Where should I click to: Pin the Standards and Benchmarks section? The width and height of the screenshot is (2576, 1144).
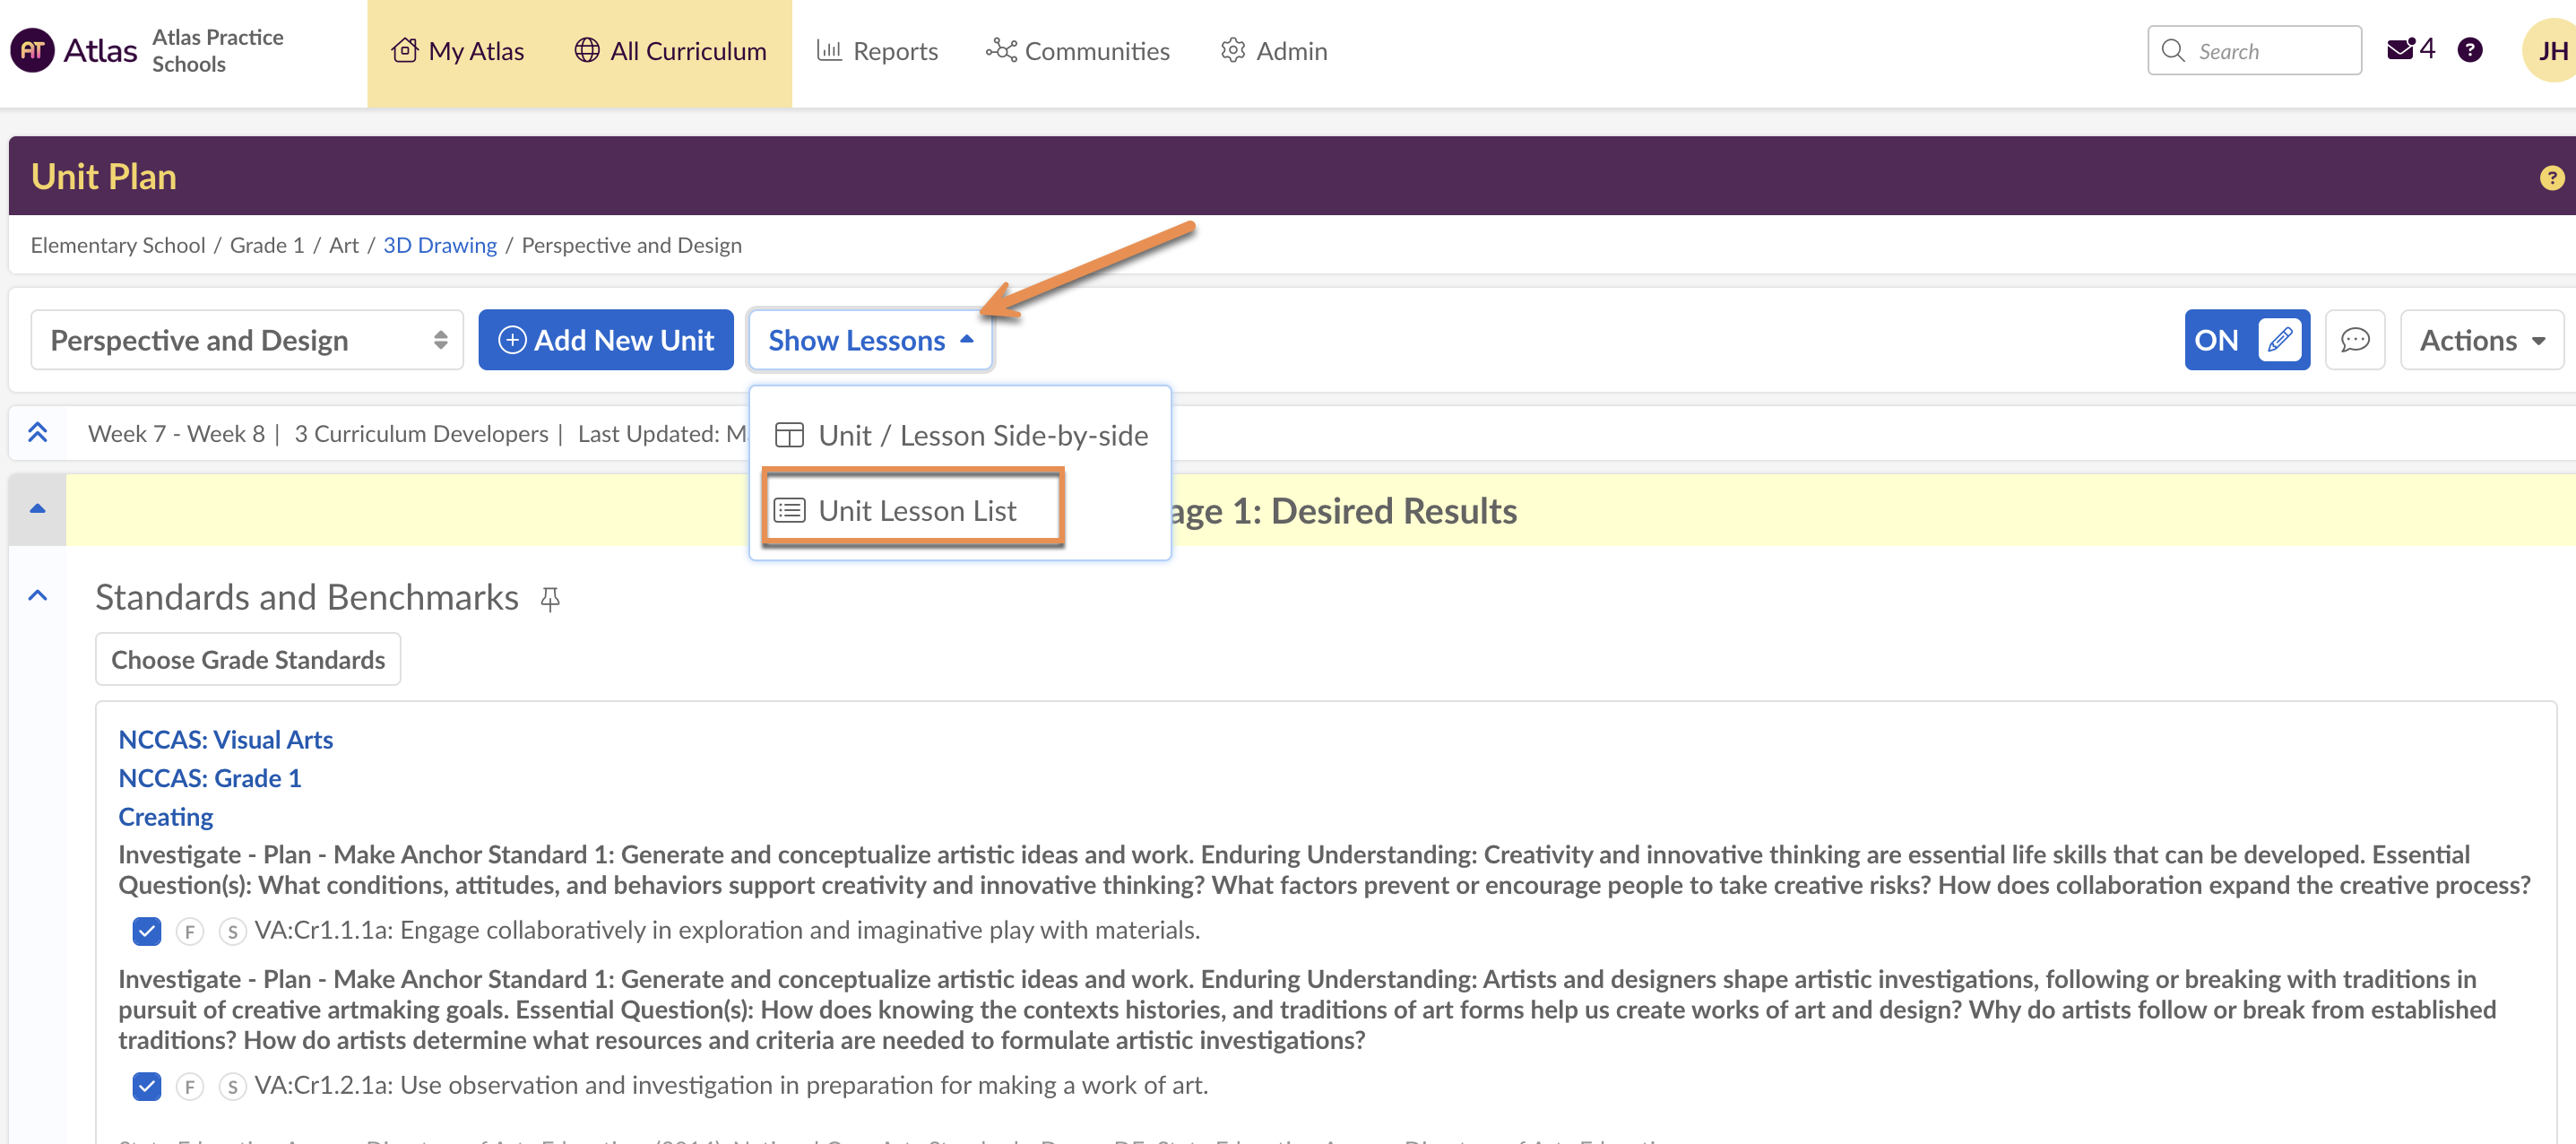tap(550, 599)
